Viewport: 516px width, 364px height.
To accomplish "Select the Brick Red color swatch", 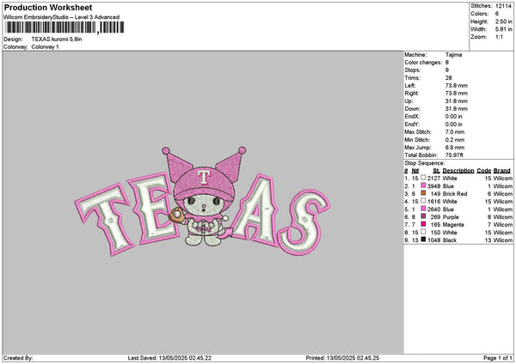I will click(x=423, y=193).
